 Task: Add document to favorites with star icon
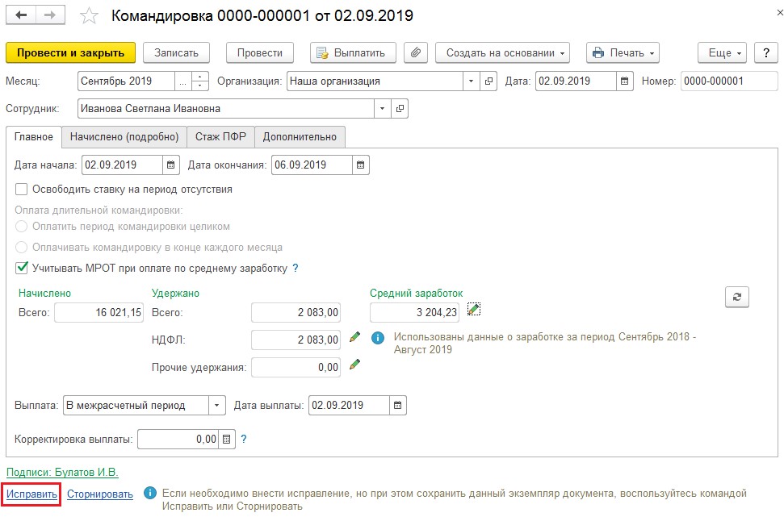click(89, 16)
